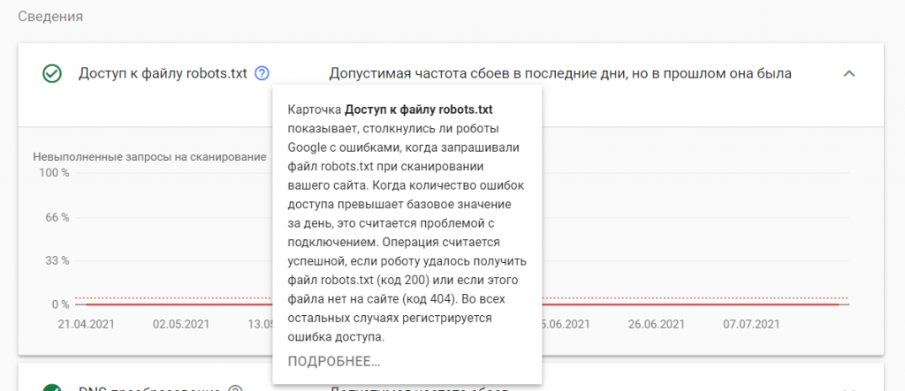The image size is (905, 391).
Task: Click the bold robots.txt text inside tooltip
Action: point(419,109)
